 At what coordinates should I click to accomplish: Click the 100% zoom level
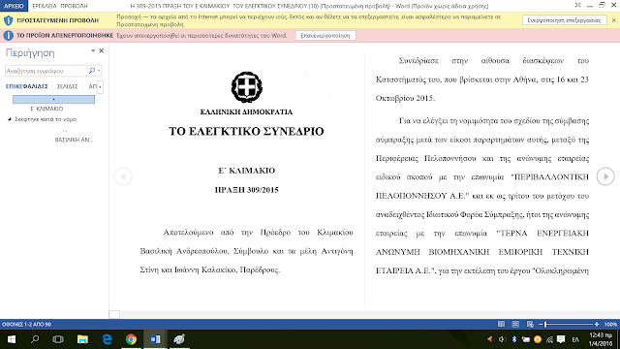click(610, 324)
